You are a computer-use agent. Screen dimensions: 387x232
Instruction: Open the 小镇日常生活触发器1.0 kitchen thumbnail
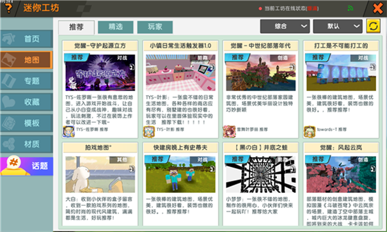tap(180, 73)
